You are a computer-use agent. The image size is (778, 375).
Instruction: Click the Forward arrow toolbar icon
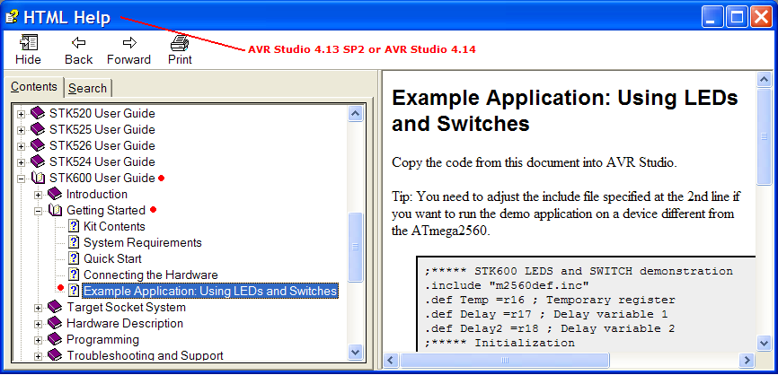coord(129,42)
